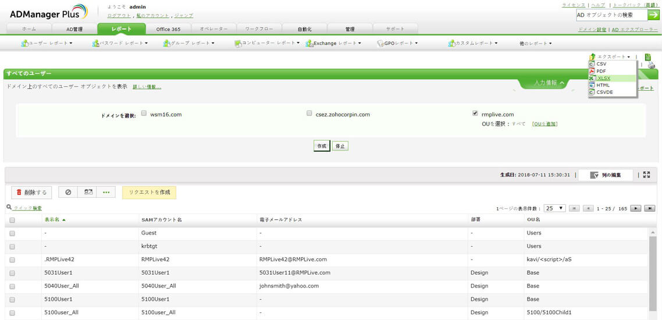
Task: Click the PDF export icon
Action: tap(592, 71)
